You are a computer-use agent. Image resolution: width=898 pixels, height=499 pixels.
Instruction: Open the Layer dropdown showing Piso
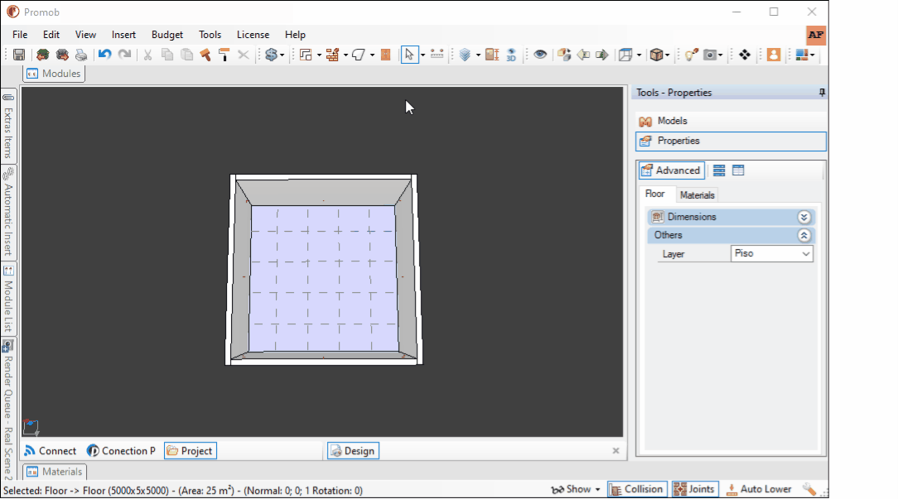click(x=772, y=253)
